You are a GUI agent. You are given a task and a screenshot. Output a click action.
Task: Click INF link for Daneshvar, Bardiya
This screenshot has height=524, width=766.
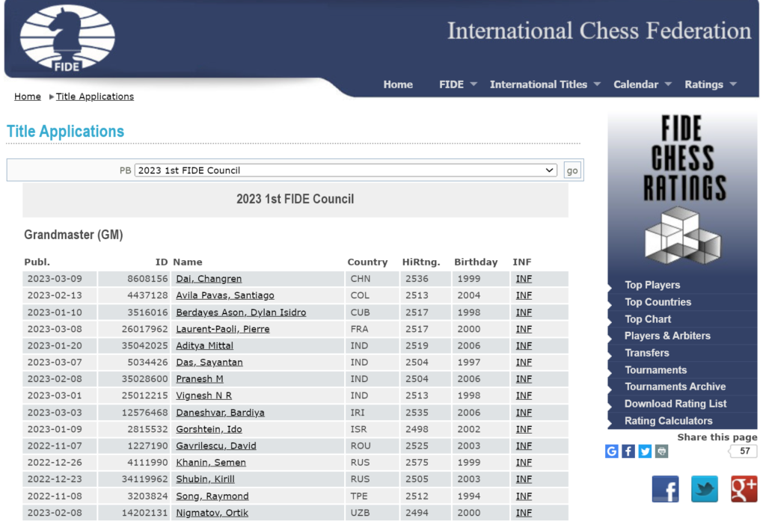click(x=524, y=413)
